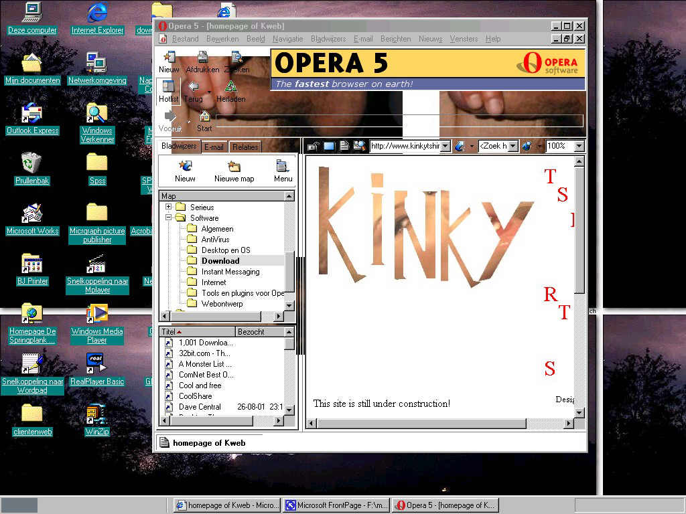The width and height of the screenshot is (686, 514).
Task: Open the WinZip desktop icon
Action: (96, 420)
